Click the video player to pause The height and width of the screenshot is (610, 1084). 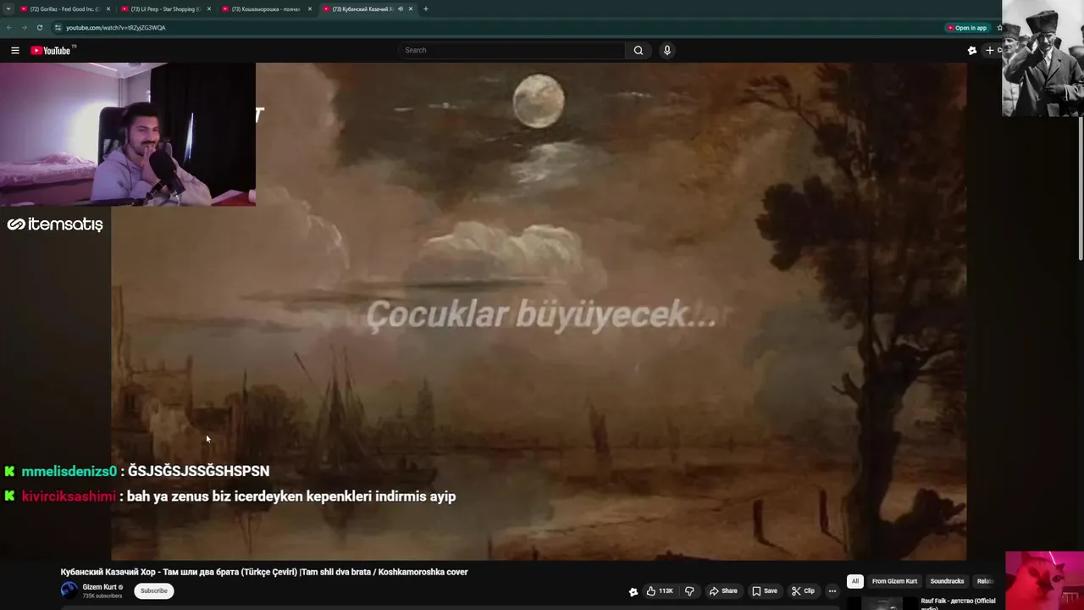pyautogui.click(x=539, y=311)
